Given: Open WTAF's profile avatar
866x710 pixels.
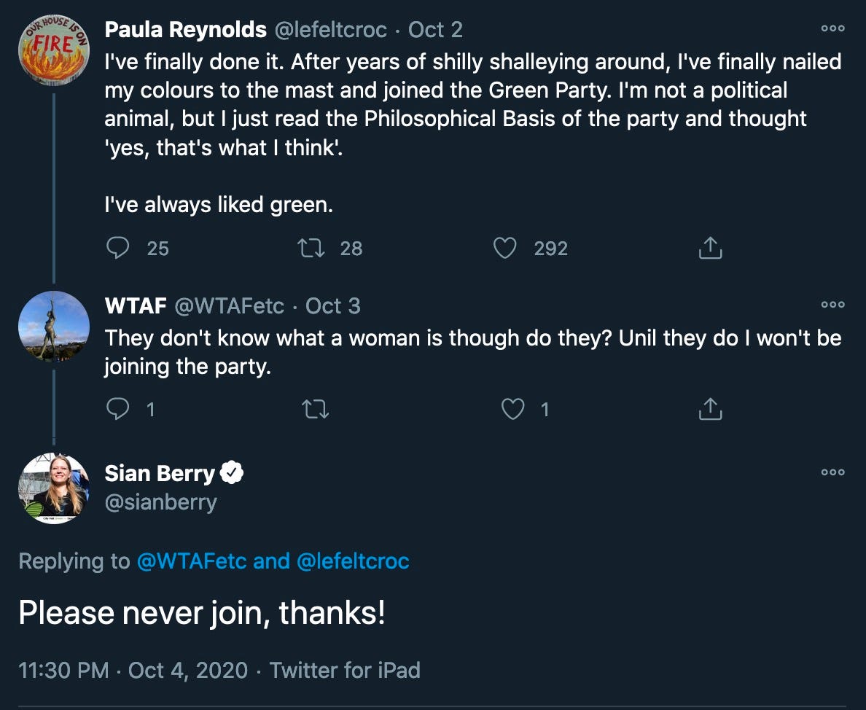Looking at the screenshot, I should [53, 326].
